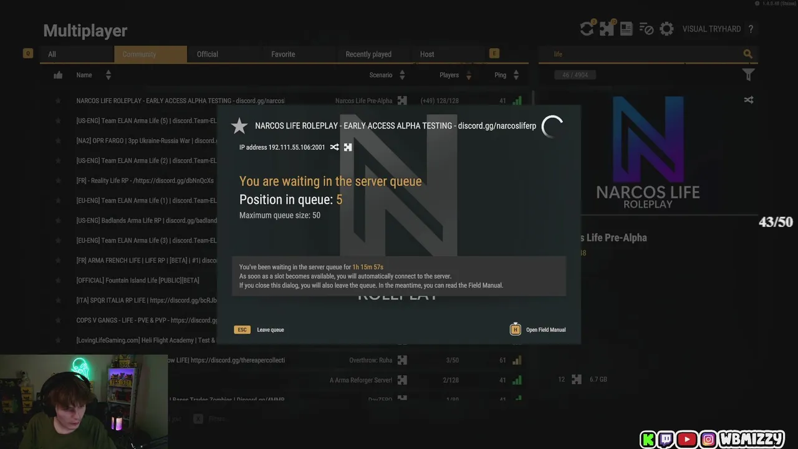Screen dimensions: 798x449
Task: Favorite the NARCOS LIFE ROLEPLAY server row
Action: click(x=58, y=100)
